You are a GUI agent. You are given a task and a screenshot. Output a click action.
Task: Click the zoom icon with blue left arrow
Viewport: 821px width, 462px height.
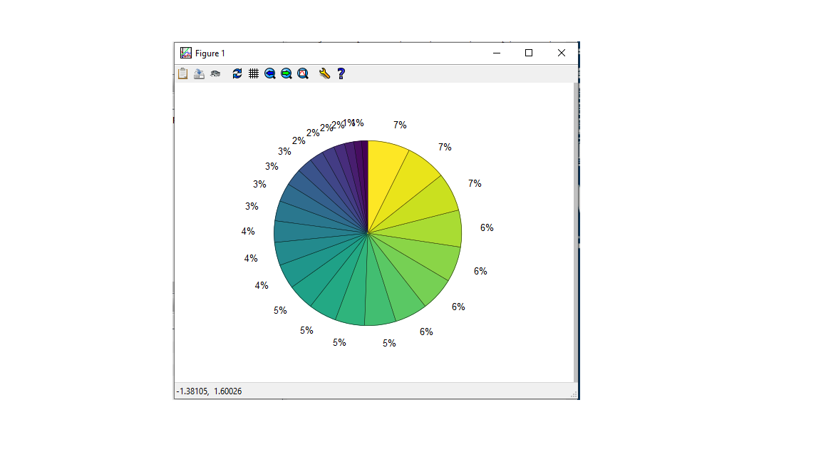point(270,73)
